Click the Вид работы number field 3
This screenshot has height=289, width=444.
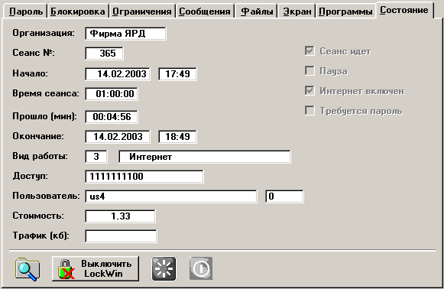tap(96, 157)
